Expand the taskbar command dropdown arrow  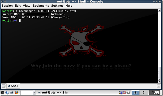point(34,92)
